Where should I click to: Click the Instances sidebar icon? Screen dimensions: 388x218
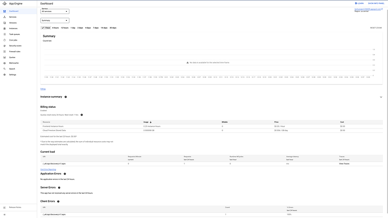[4, 29]
